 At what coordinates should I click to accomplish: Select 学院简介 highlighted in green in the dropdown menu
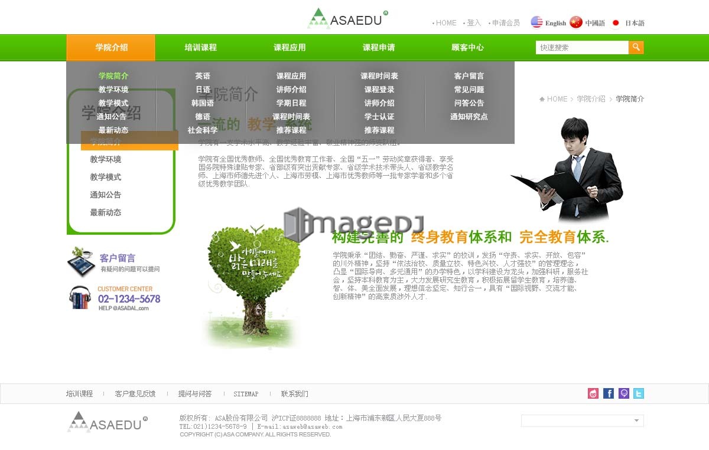coord(113,76)
